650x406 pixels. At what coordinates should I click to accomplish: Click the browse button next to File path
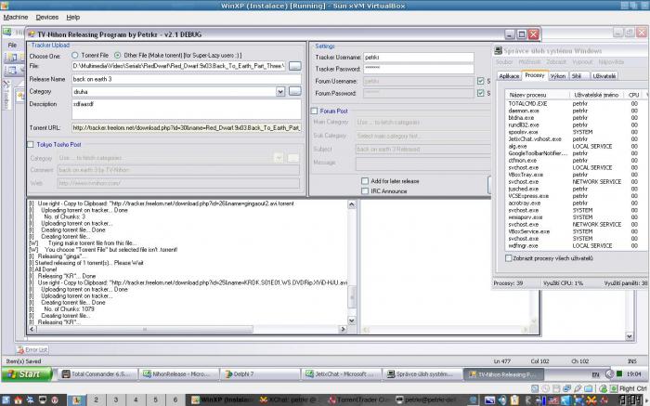[294, 66]
